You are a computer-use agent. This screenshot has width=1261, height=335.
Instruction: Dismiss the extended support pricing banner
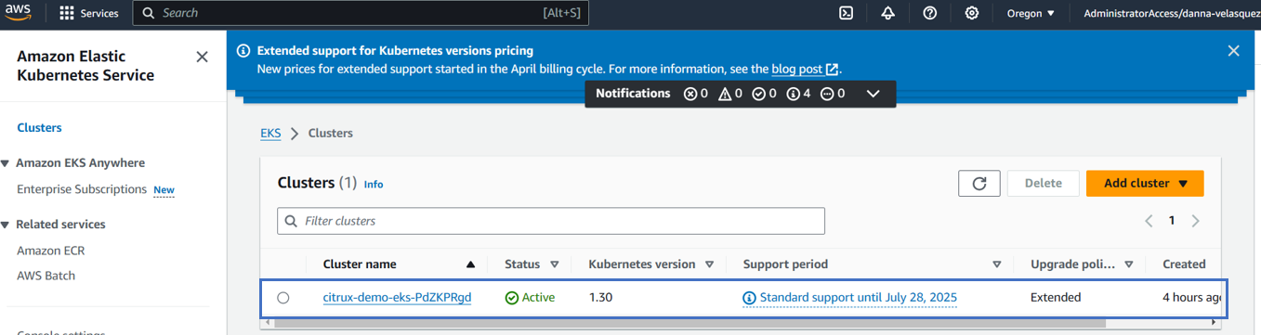click(x=1234, y=51)
